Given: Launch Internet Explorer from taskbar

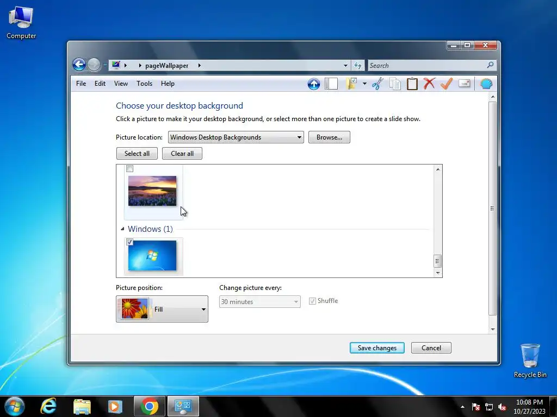Looking at the screenshot, I should (48, 406).
